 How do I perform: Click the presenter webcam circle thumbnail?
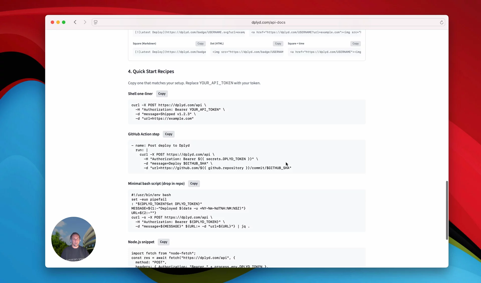coord(73,239)
